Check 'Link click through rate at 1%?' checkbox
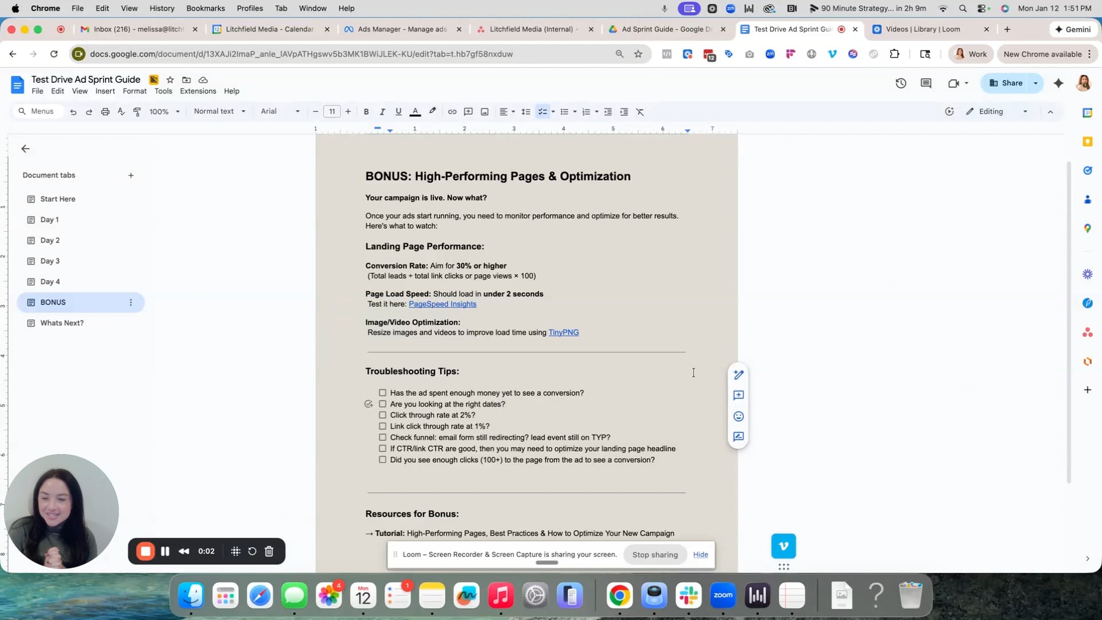1102x620 pixels. click(382, 427)
